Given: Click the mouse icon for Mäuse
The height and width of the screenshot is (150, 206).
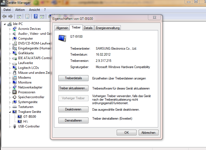Looking at the screenshot, I should (x=15, y=73).
